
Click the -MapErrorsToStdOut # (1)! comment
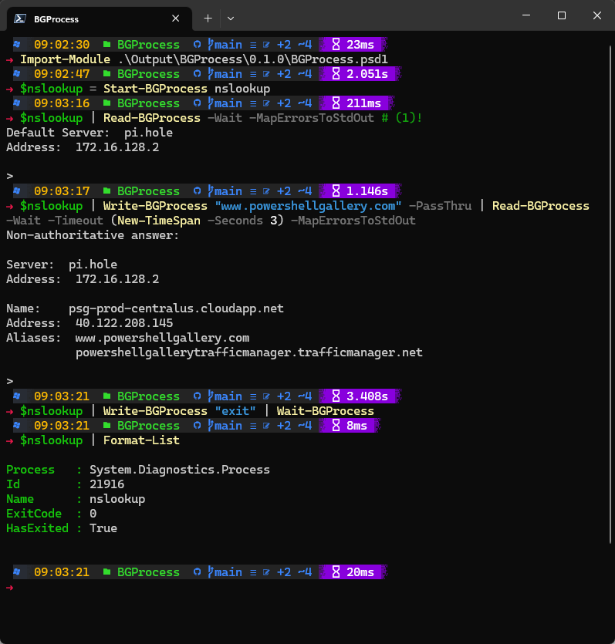(336, 118)
